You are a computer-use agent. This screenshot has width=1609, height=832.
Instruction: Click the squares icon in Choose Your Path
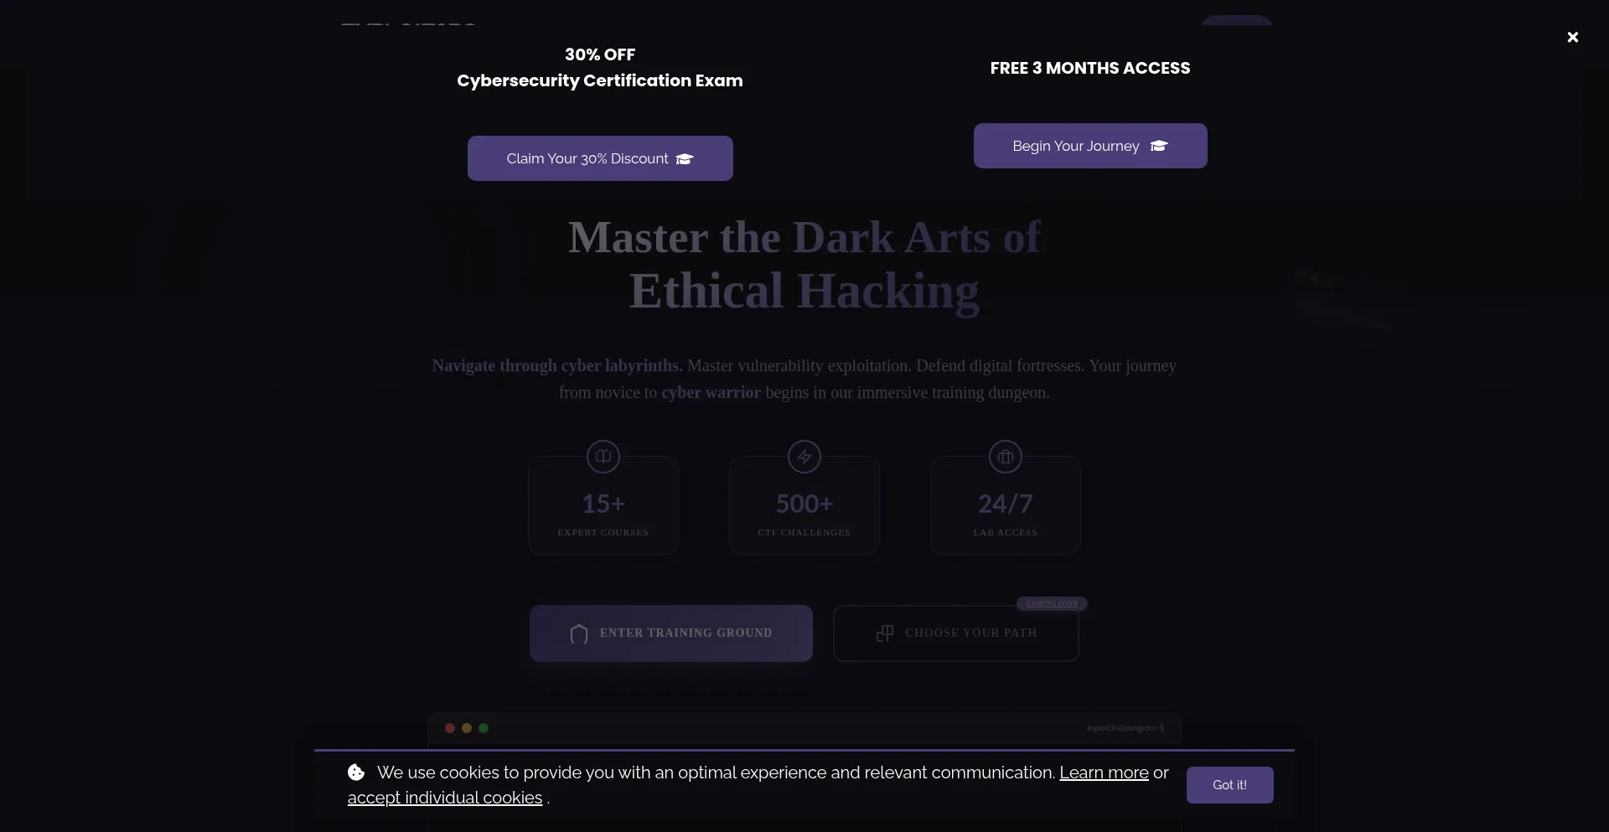pos(884,633)
